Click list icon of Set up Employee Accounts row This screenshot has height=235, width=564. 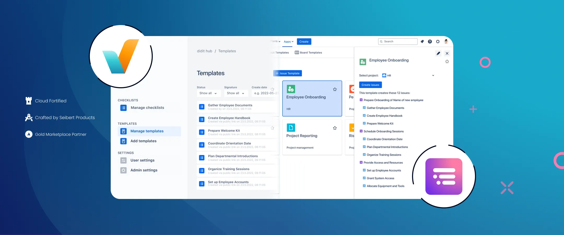point(202,184)
